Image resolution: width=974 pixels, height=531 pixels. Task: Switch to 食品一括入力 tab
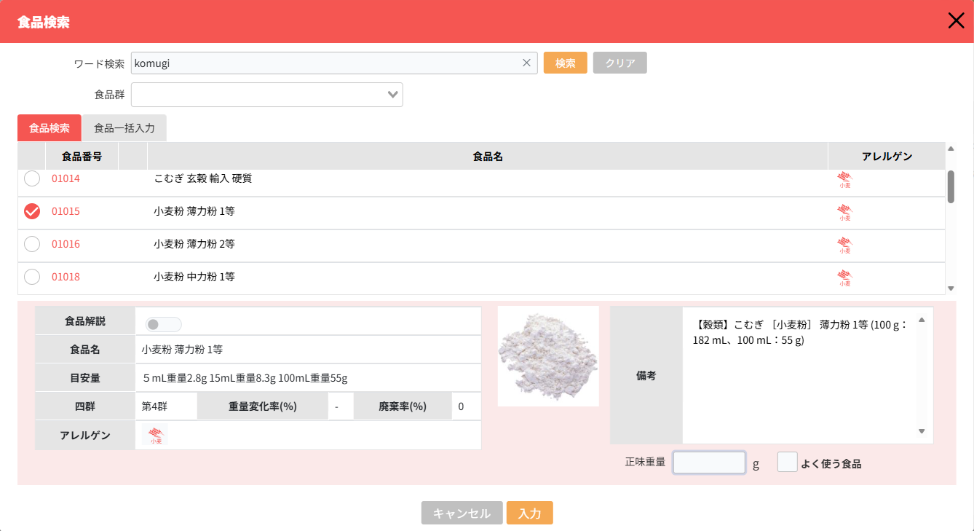[x=124, y=128]
